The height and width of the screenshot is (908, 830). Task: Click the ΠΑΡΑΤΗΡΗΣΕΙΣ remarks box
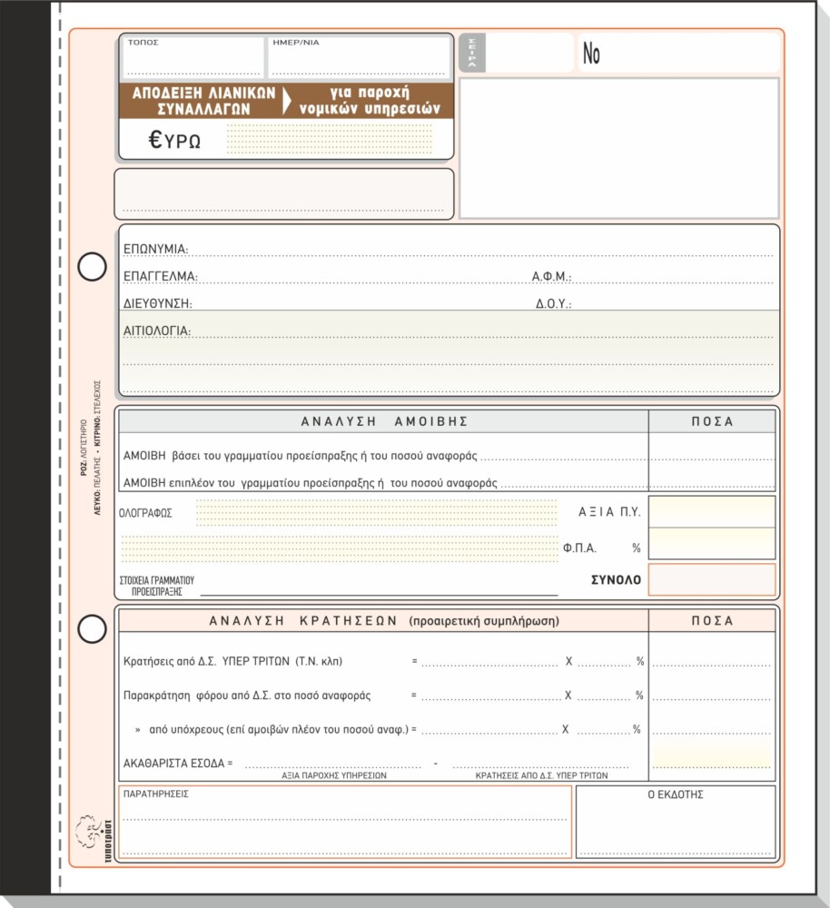coord(345,822)
